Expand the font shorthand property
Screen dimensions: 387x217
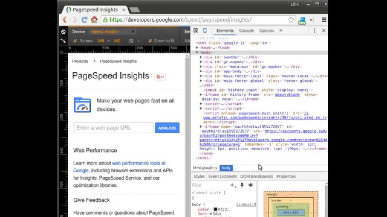pyautogui.click(x=211, y=214)
